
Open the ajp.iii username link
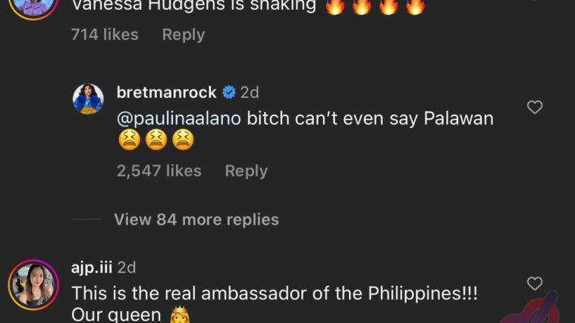[92, 268]
